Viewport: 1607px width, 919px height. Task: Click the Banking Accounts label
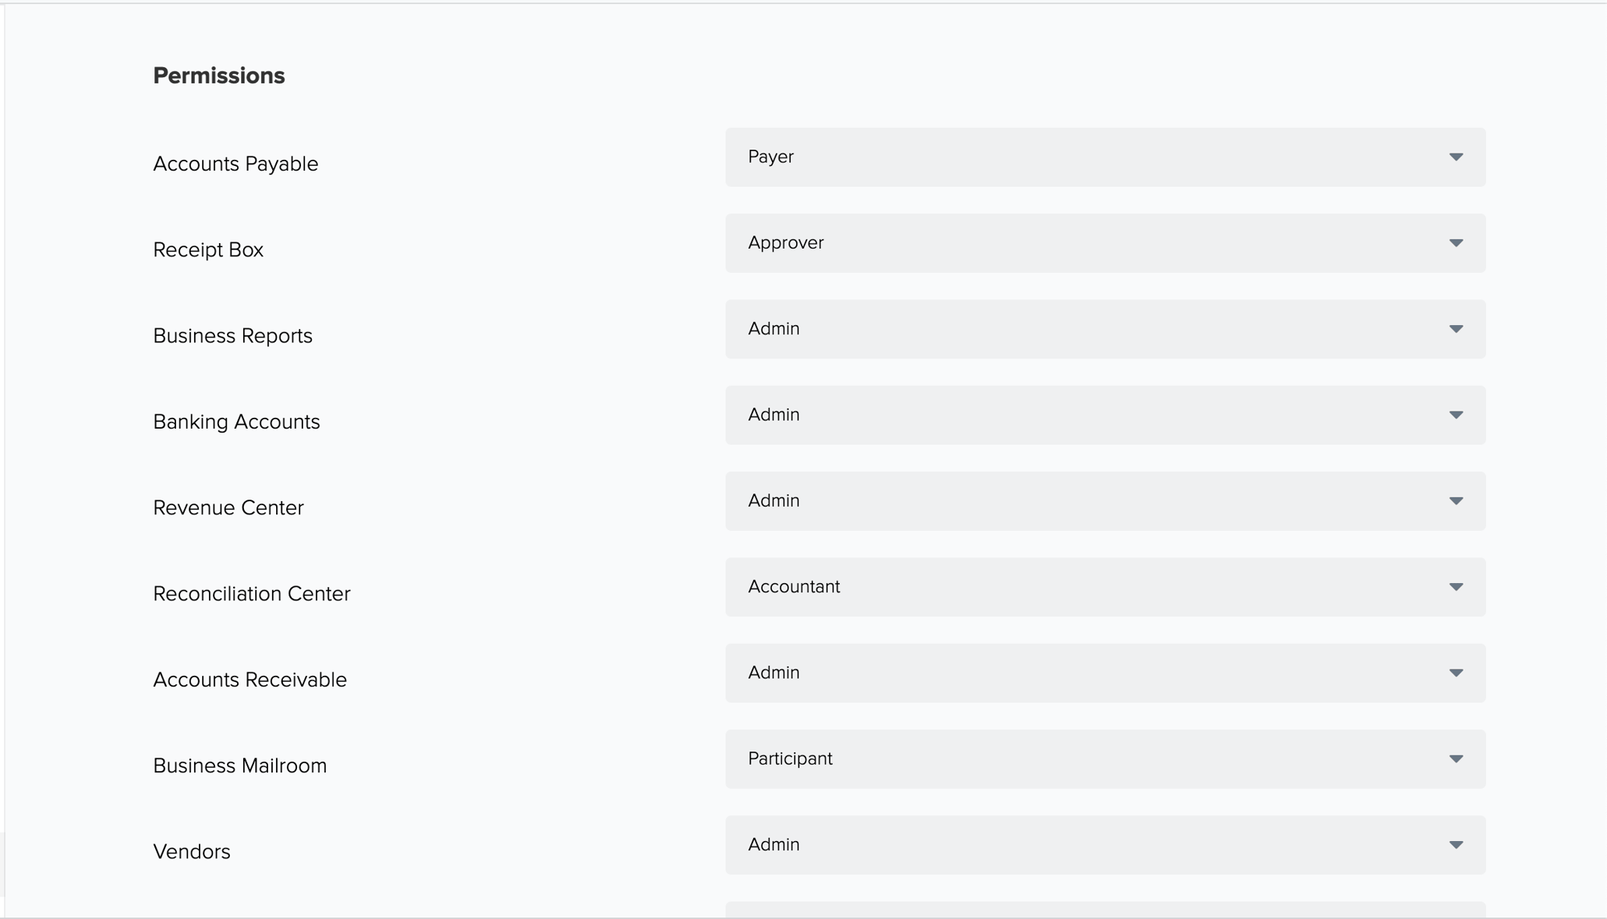[236, 422]
